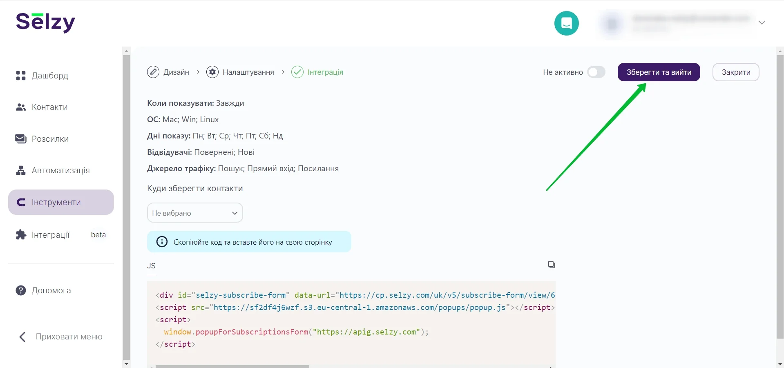Click the sidebar scrollbar up arrow

pyautogui.click(x=126, y=51)
